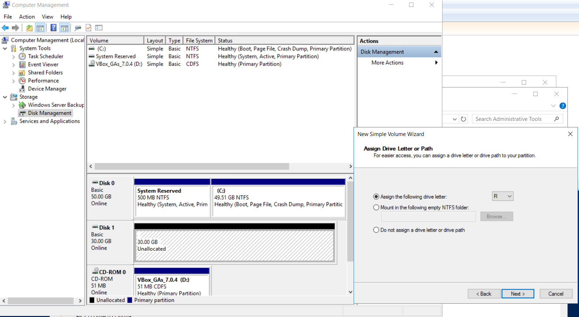The image size is (579, 317).
Task: Select the Disk 1 unallocated 30.00 GB region
Action: coord(234,245)
